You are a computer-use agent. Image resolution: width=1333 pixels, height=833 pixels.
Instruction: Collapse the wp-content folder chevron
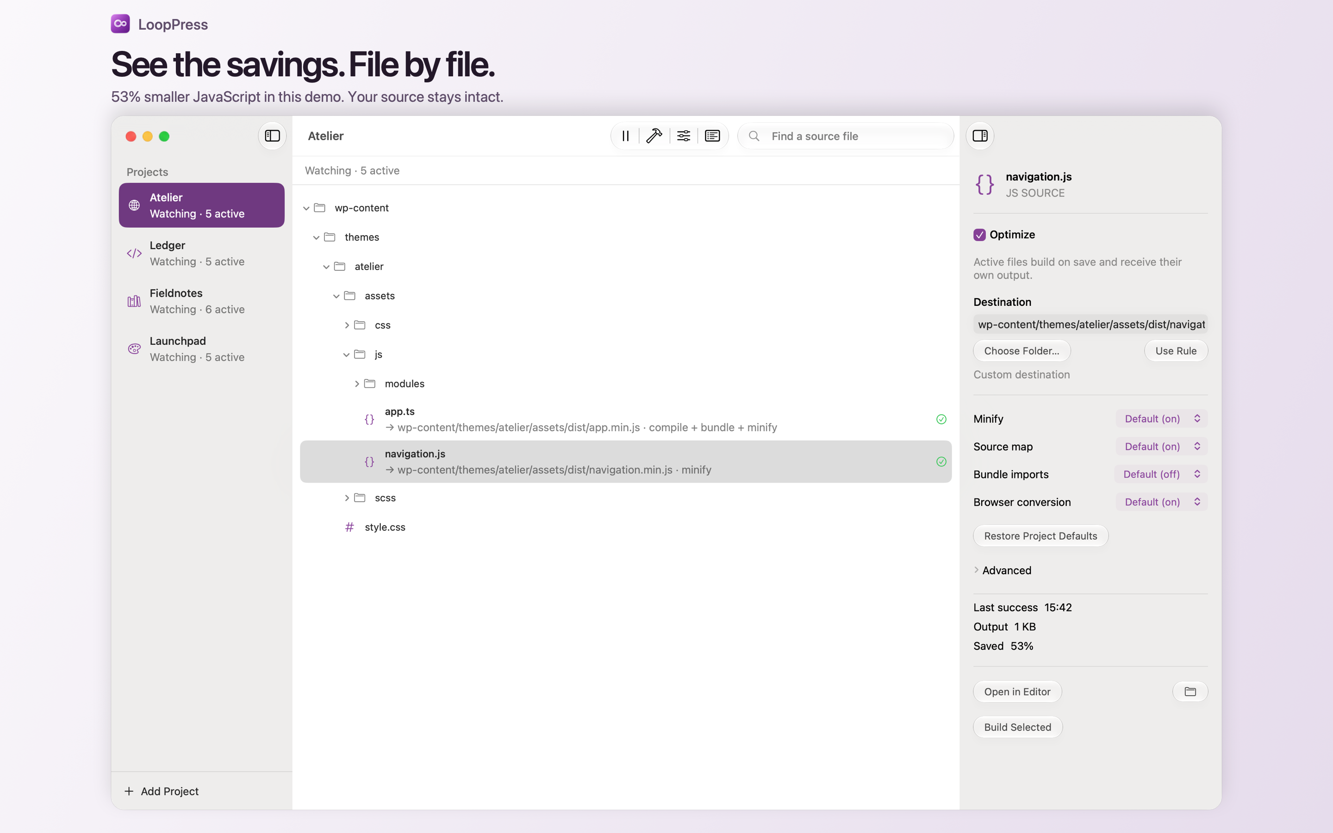point(306,208)
